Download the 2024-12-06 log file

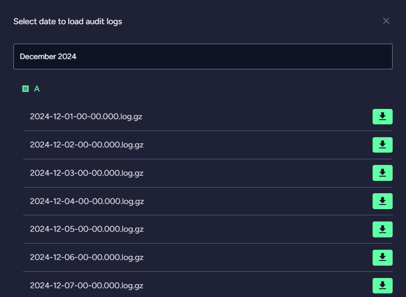click(x=382, y=257)
